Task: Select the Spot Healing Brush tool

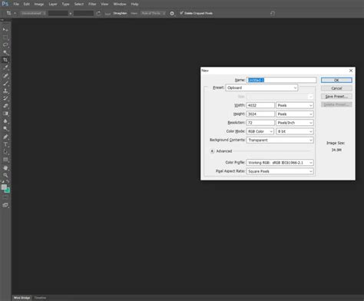Action: [5, 75]
